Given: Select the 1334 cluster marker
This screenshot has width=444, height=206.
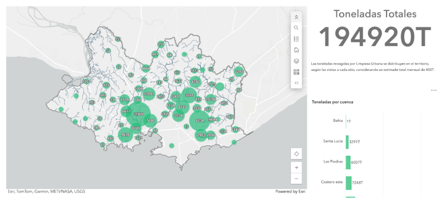Looking at the screenshot, I should point(223,131).
